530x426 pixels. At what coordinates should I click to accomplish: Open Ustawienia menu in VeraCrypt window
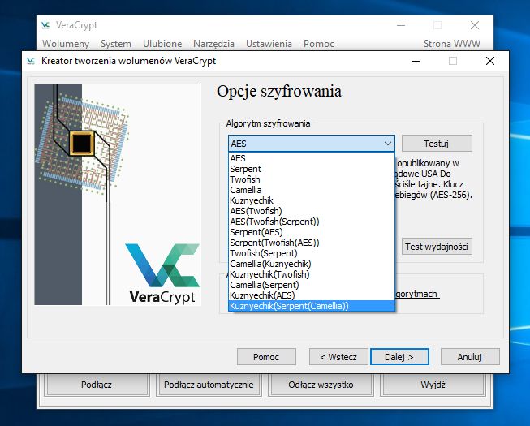tap(269, 44)
